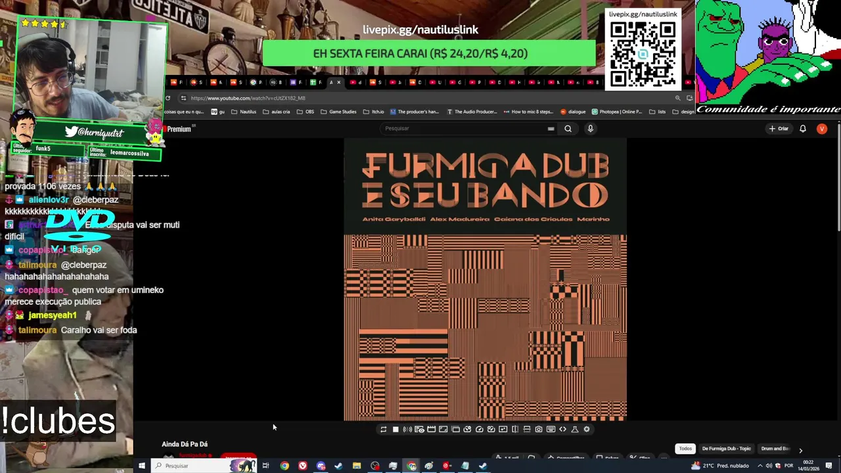Click the Furmiga Dub album cover video

point(485,279)
